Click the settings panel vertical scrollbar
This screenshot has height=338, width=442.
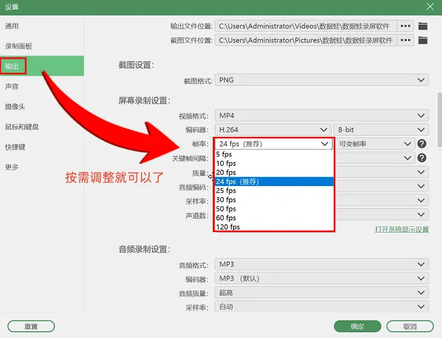coord(439,120)
